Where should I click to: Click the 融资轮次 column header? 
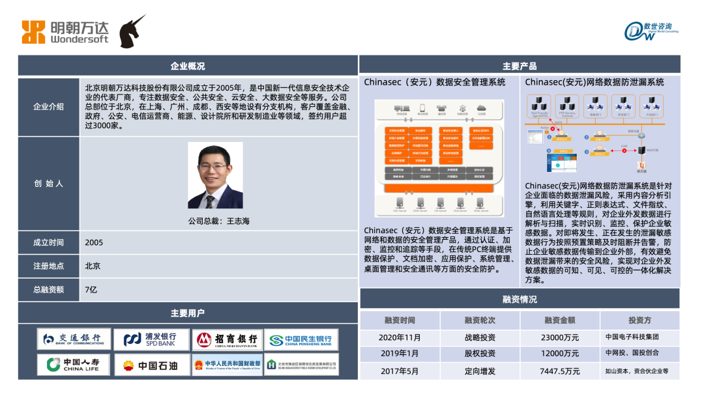(480, 320)
